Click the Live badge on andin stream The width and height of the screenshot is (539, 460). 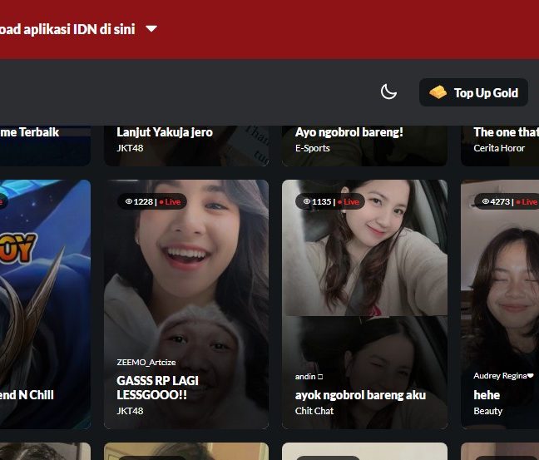point(349,202)
